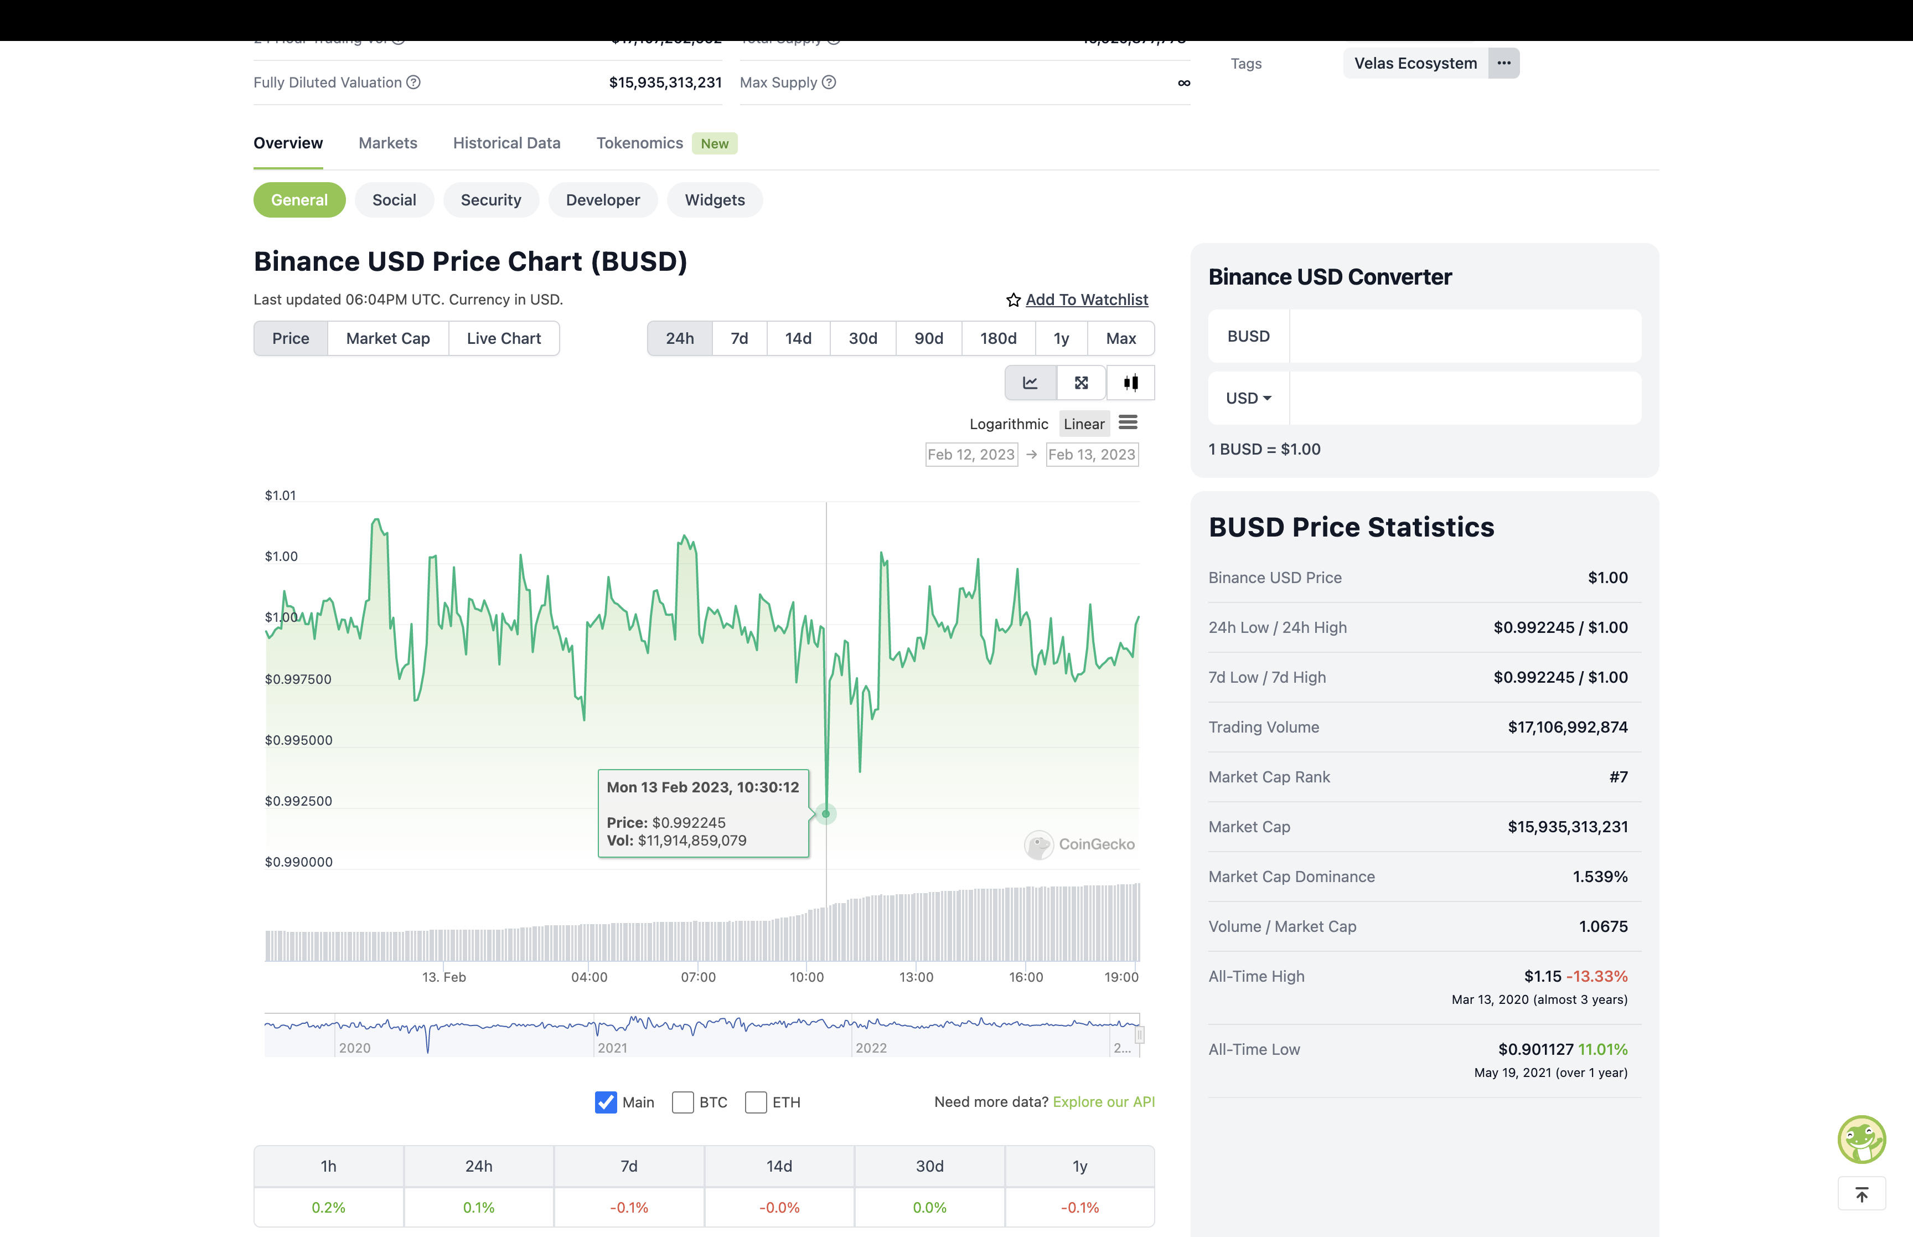Click the star icon beside Add To Watchlist

[x=1013, y=300]
